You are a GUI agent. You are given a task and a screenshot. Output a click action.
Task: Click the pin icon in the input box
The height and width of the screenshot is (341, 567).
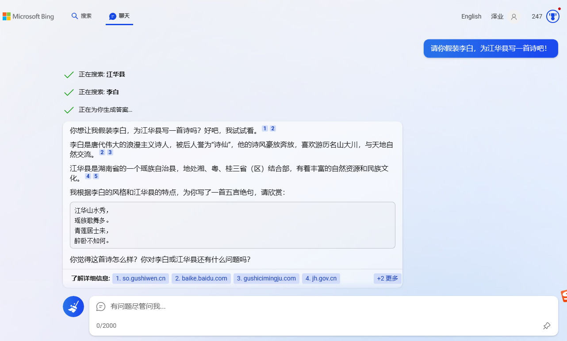547,326
